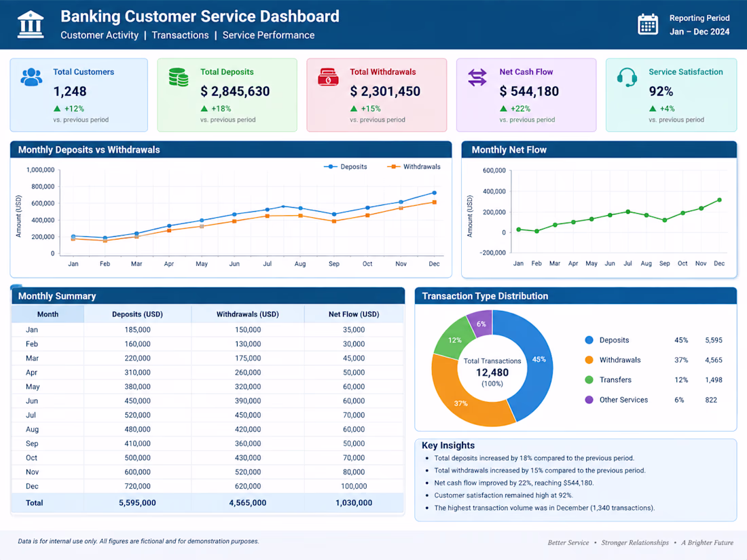This screenshot has width=747, height=560.
Task: Click the headset Service Satisfaction icon
Action: point(627,77)
